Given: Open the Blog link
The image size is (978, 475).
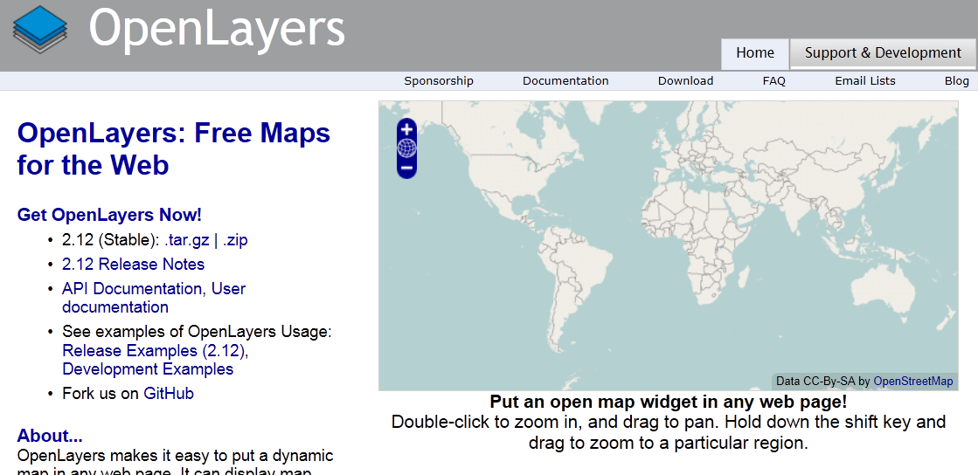Looking at the screenshot, I should [x=957, y=81].
